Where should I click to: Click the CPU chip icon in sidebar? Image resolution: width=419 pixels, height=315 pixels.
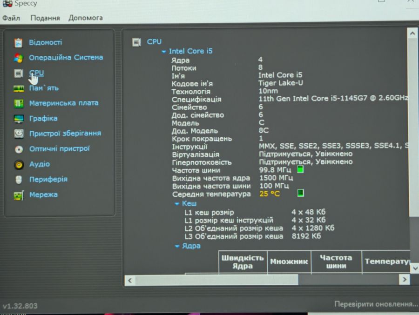19,73
